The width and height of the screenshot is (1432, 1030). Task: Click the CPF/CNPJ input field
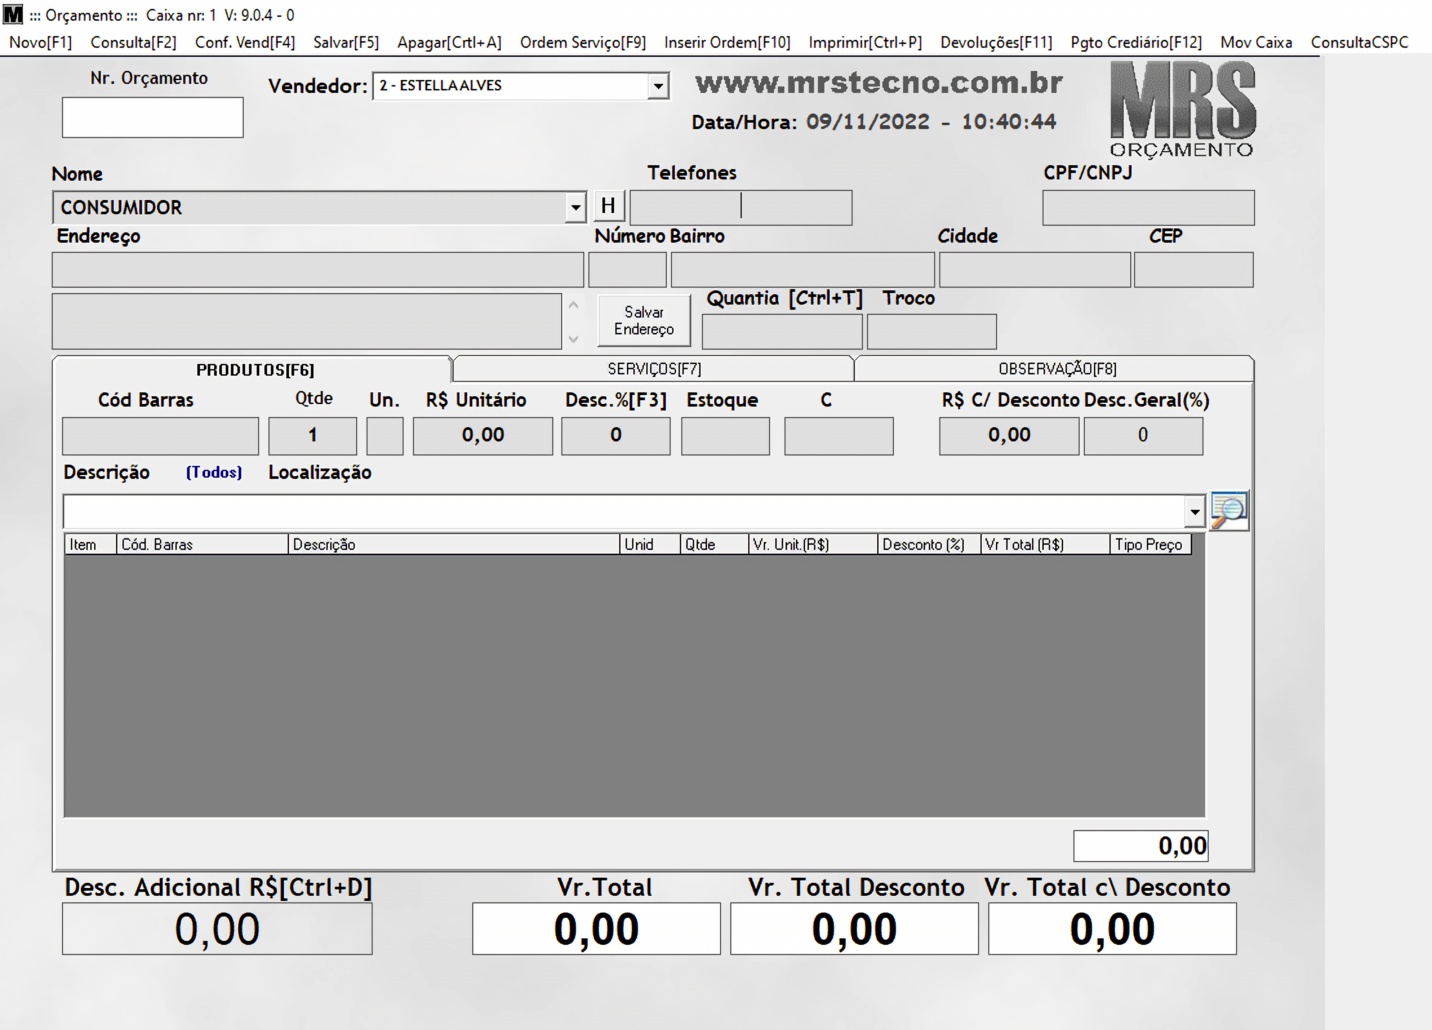pyautogui.click(x=1148, y=208)
